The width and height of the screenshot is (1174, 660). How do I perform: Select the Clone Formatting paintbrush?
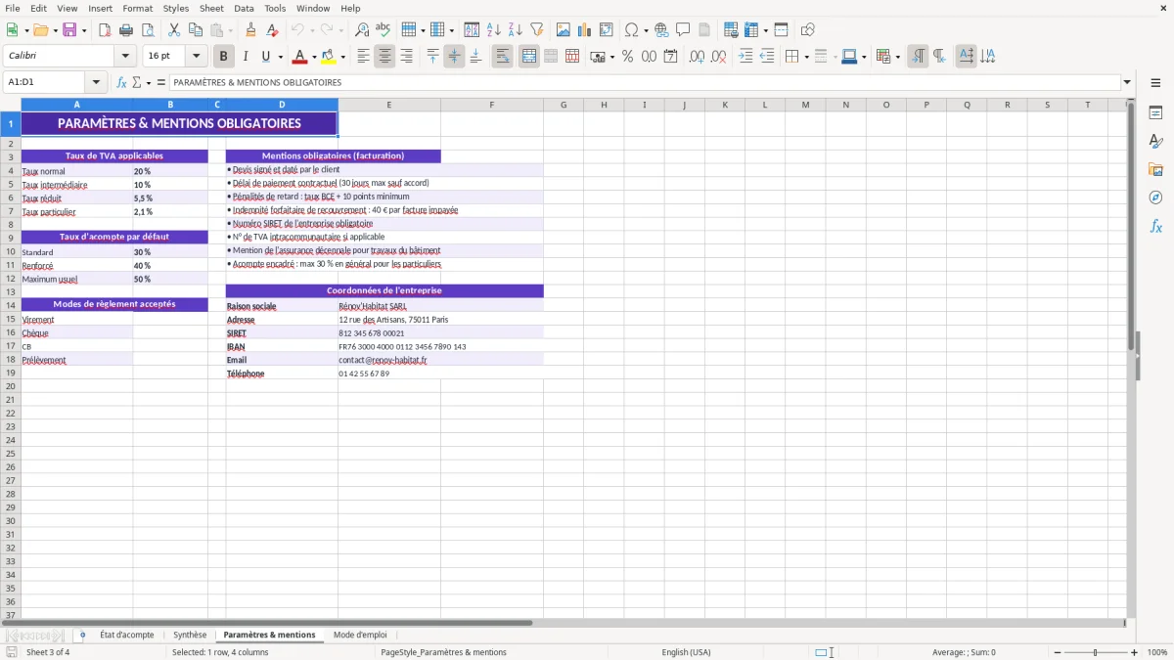[x=250, y=30]
